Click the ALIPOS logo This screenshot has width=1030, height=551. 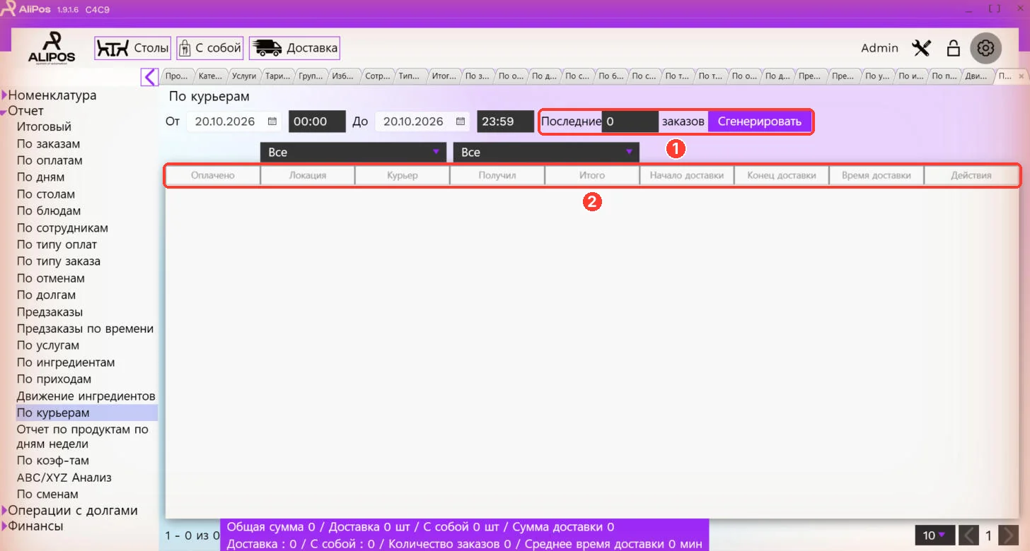(x=52, y=48)
